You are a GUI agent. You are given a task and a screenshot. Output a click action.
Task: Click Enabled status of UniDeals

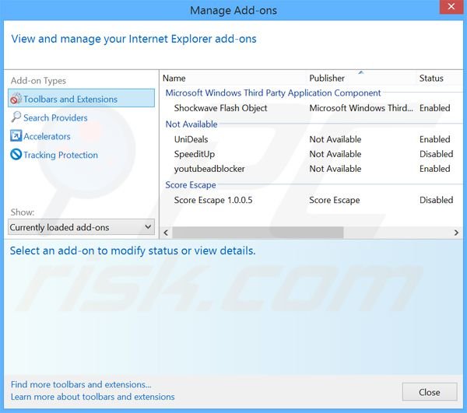[435, 139]
